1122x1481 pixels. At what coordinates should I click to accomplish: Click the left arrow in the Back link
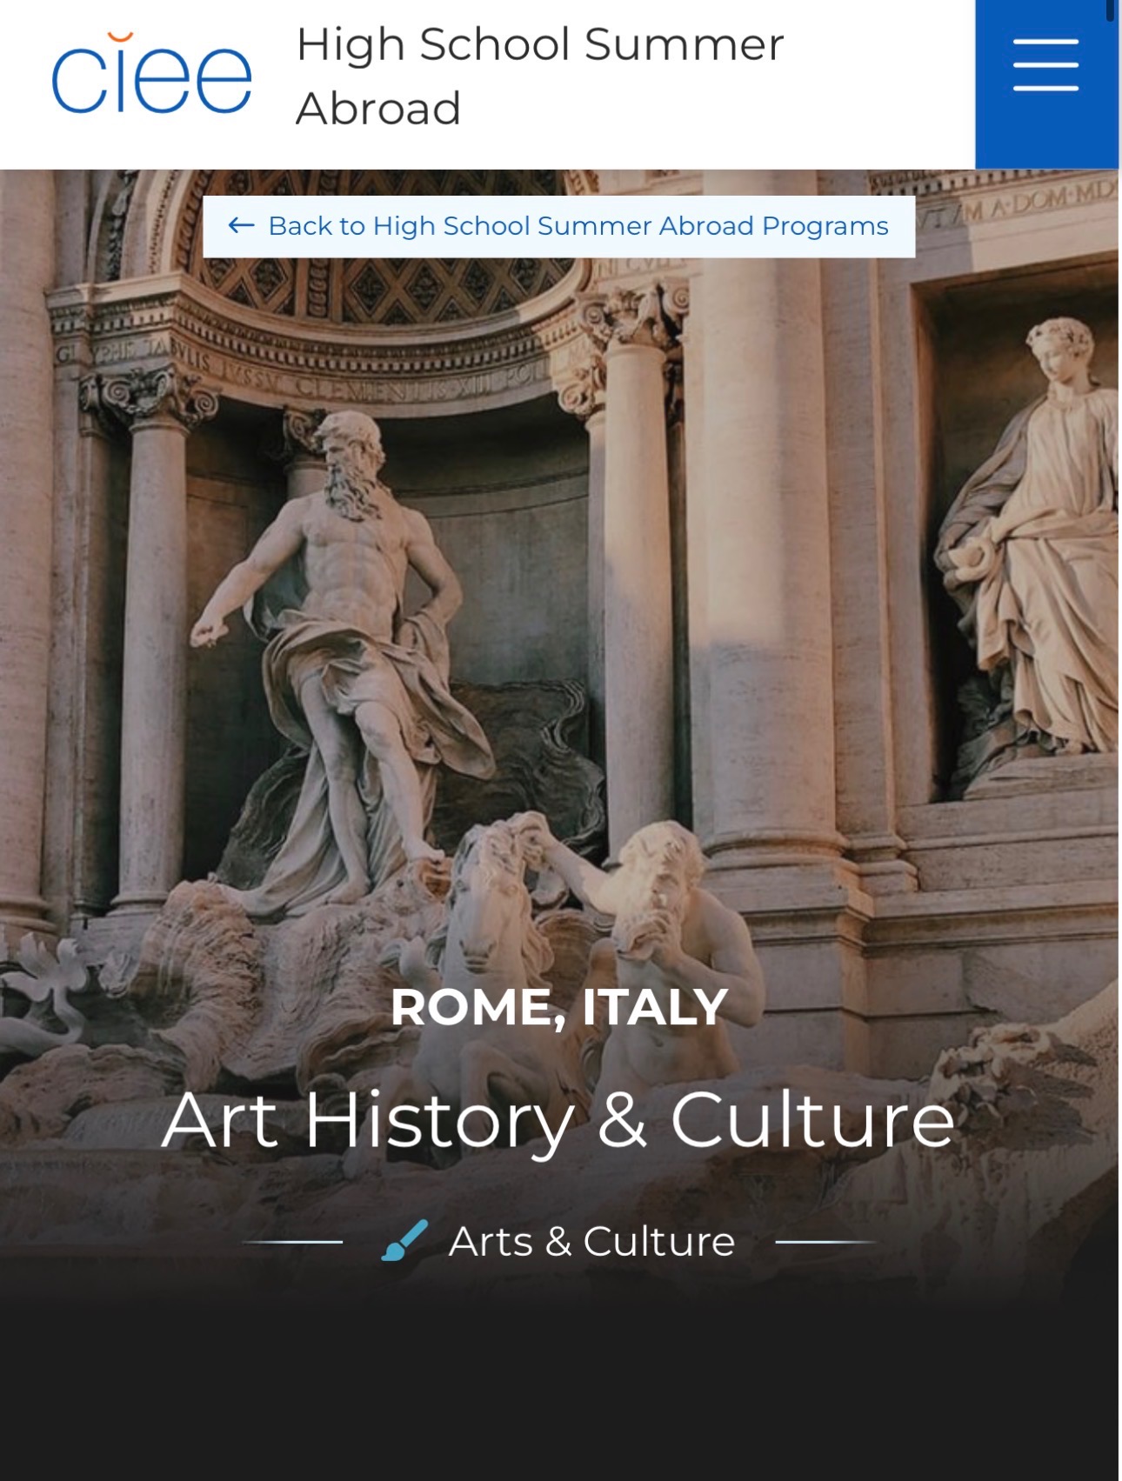click(241, 226)
